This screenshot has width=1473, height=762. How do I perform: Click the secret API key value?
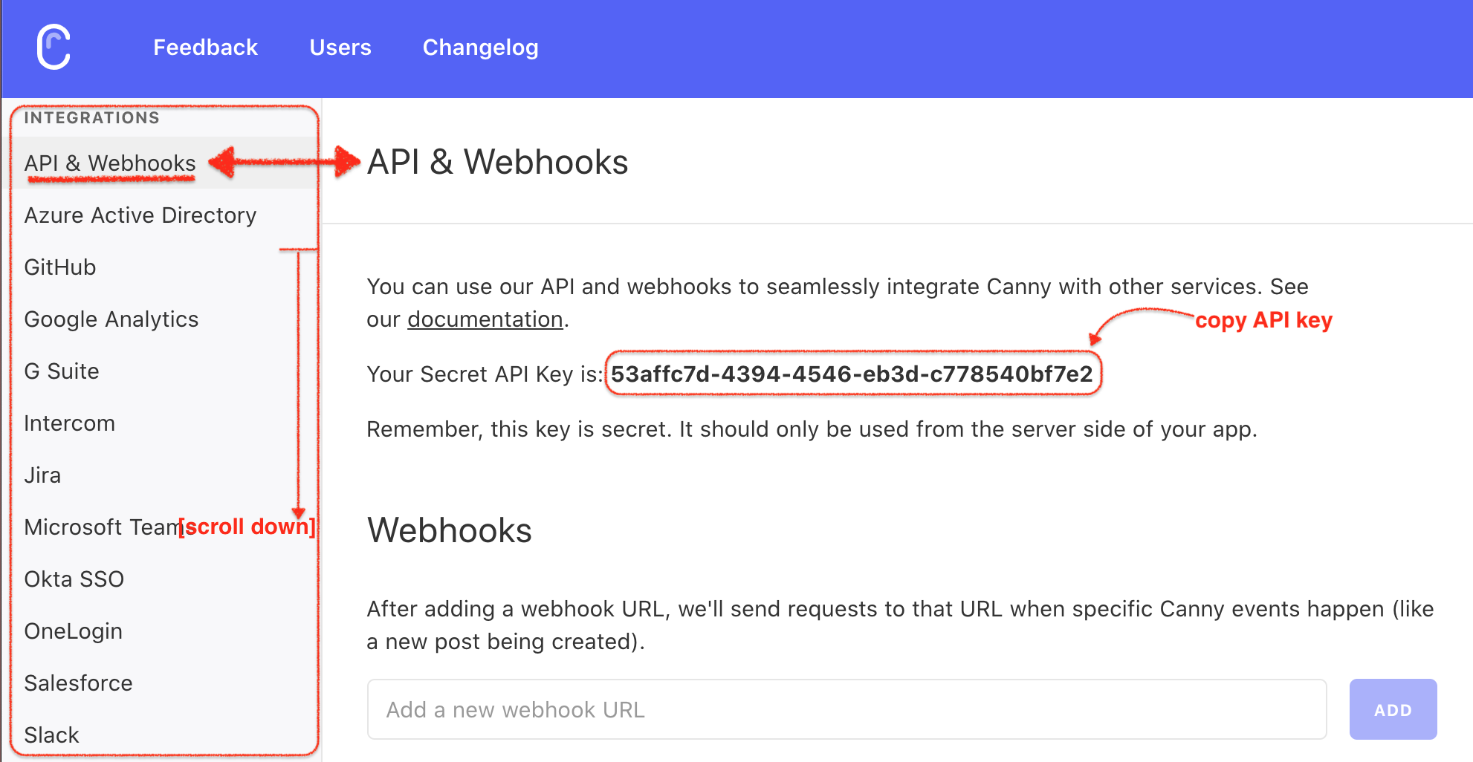click(852, 374)
